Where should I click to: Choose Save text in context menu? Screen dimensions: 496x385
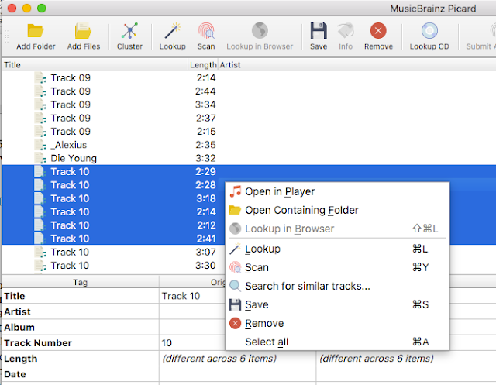(x=257, y=304)
